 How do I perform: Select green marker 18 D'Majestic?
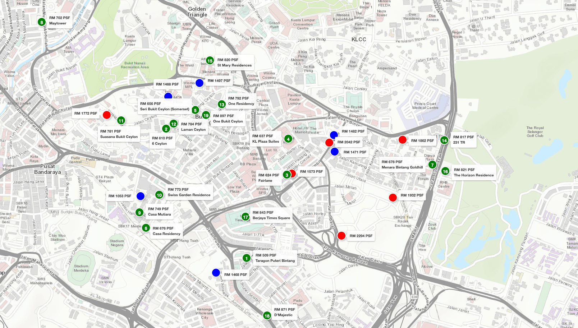tap(267, 316)
